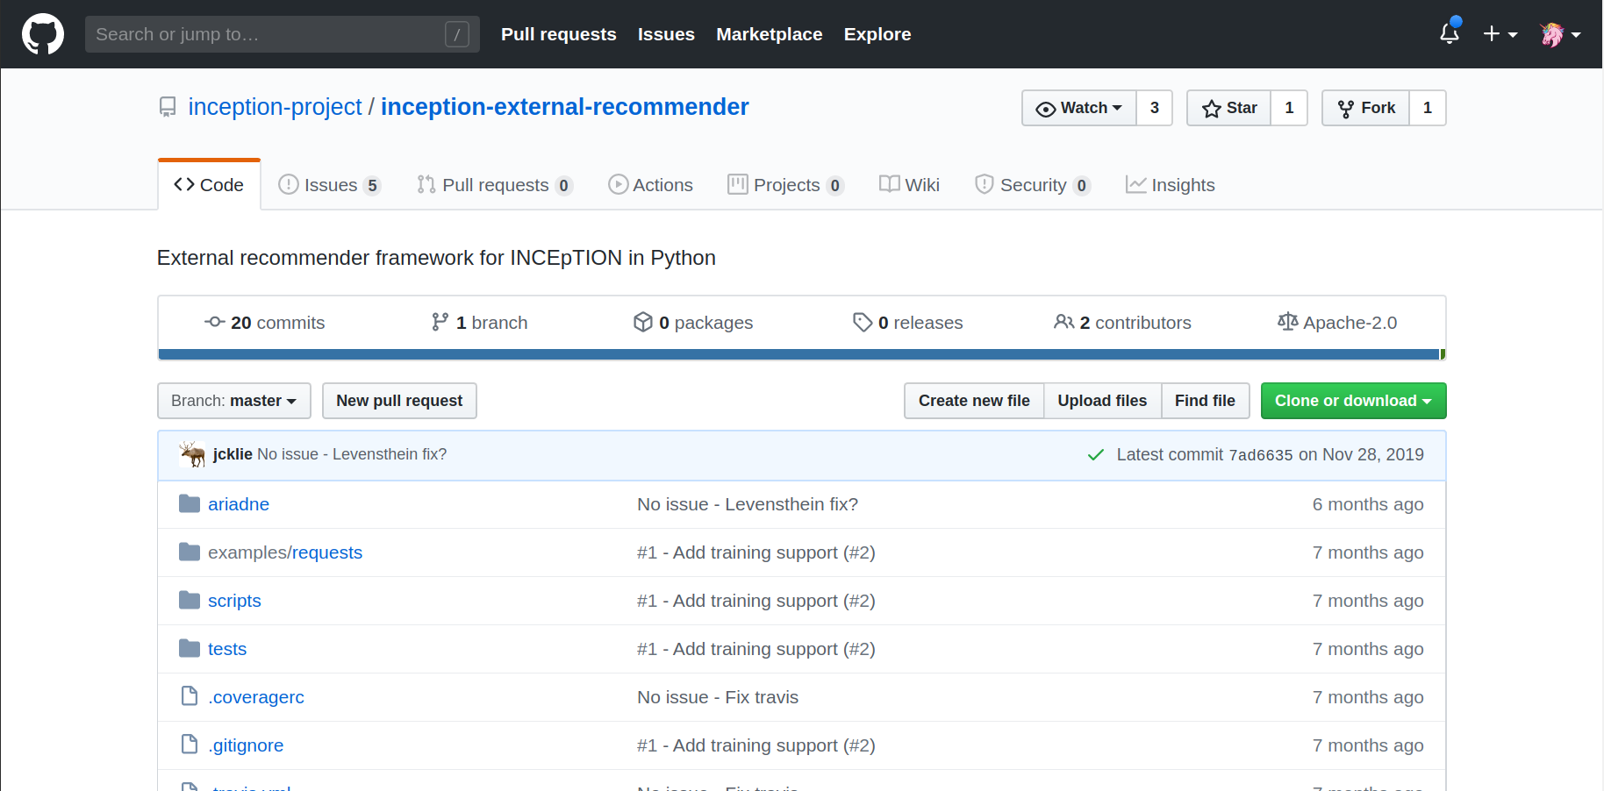Screen dimensions: 1604x791
Task: Open the jcklie author link
Action: click(233, 454)
